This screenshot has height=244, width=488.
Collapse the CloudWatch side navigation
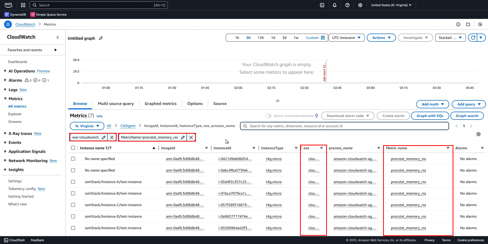click(x=58, y=37)
